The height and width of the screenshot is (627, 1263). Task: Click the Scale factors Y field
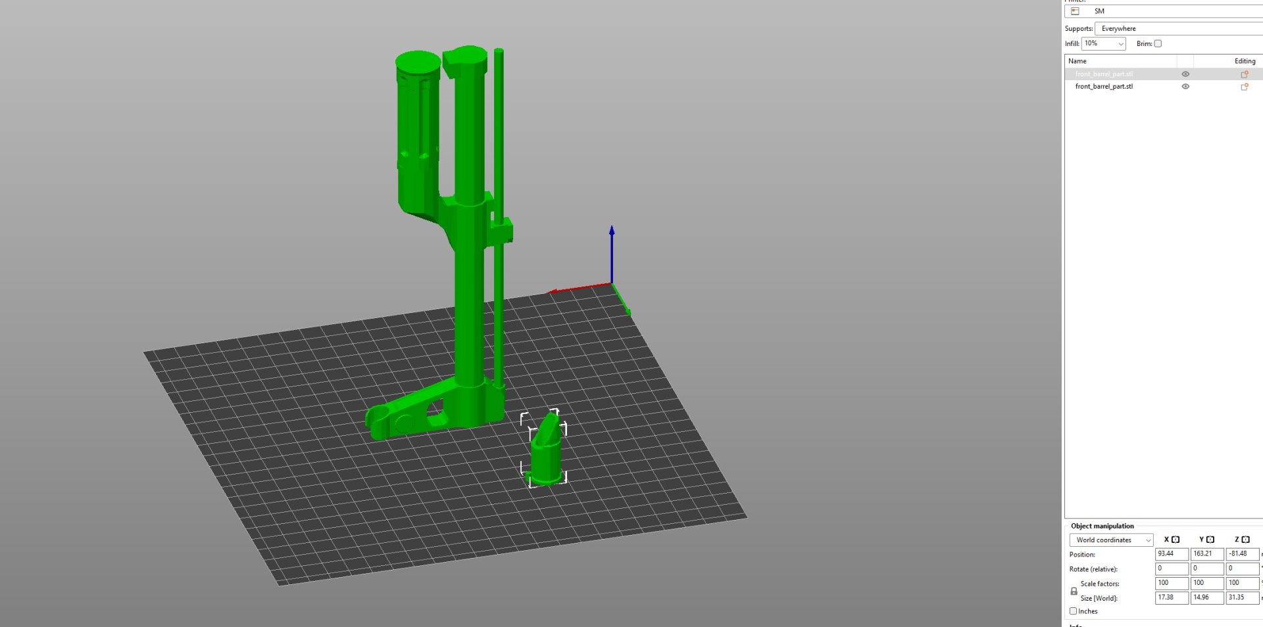1207,583
